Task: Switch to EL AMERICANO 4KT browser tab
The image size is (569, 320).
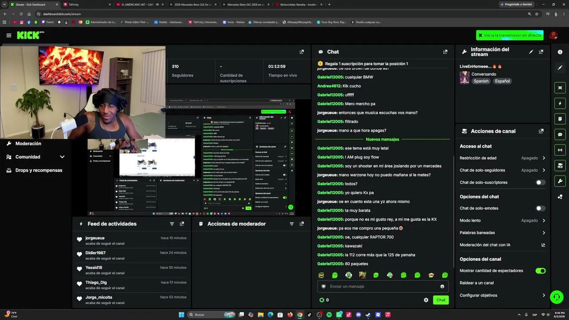Action: tap(139, 4)
